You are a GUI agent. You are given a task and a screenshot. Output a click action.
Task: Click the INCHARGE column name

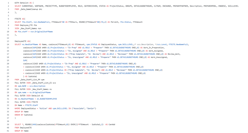click(167, 6)
